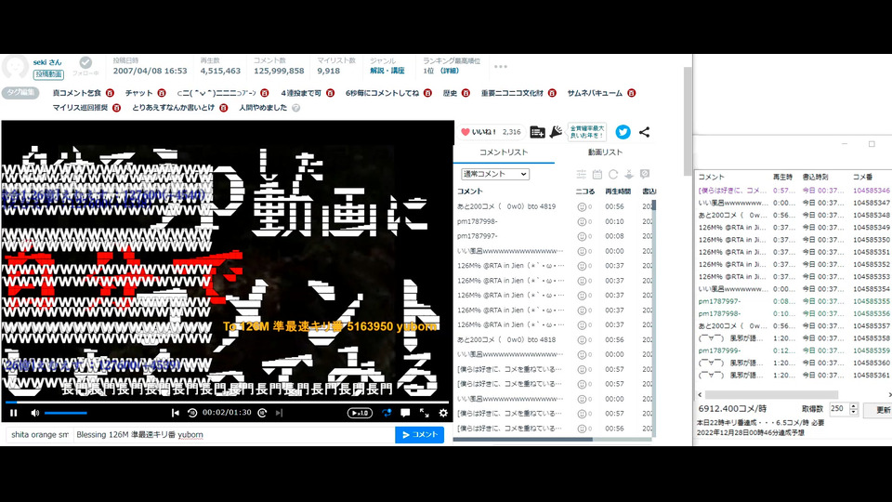Click the 取得数 250 input field
Screen dimensions: 892x502
click(838, 409)
